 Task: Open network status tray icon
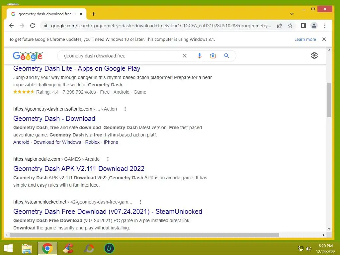pos(301,248)
